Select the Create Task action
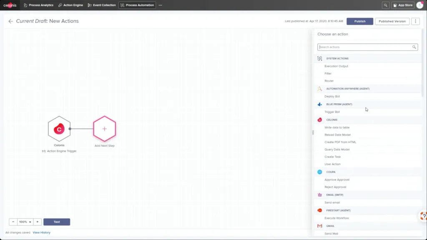This screenshot has width=427, height=240. [332, 157]
